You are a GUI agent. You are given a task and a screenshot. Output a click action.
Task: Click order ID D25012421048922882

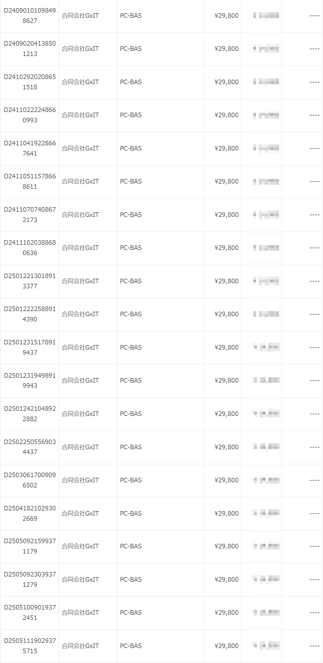coord(30,414)
